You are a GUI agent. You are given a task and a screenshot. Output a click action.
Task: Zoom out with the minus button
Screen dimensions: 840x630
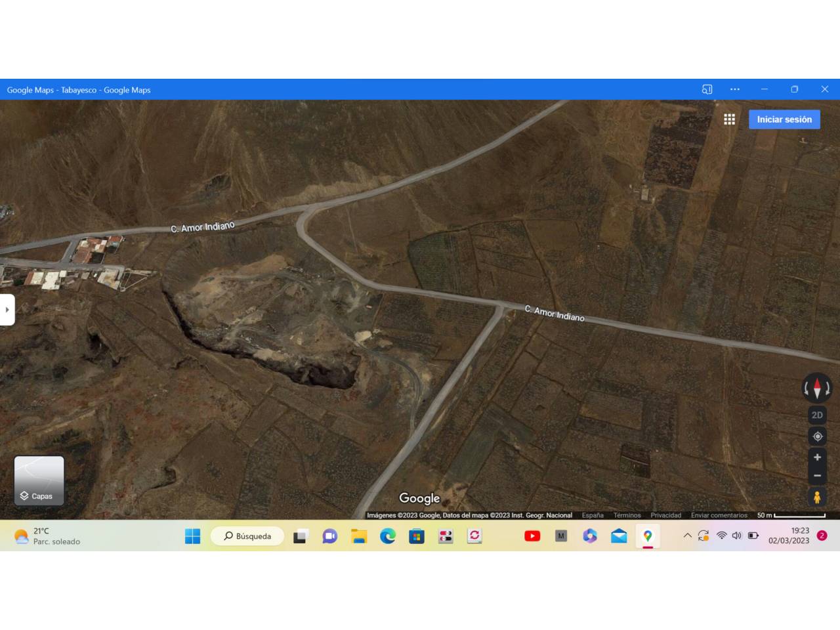click(x=817, y=476)
